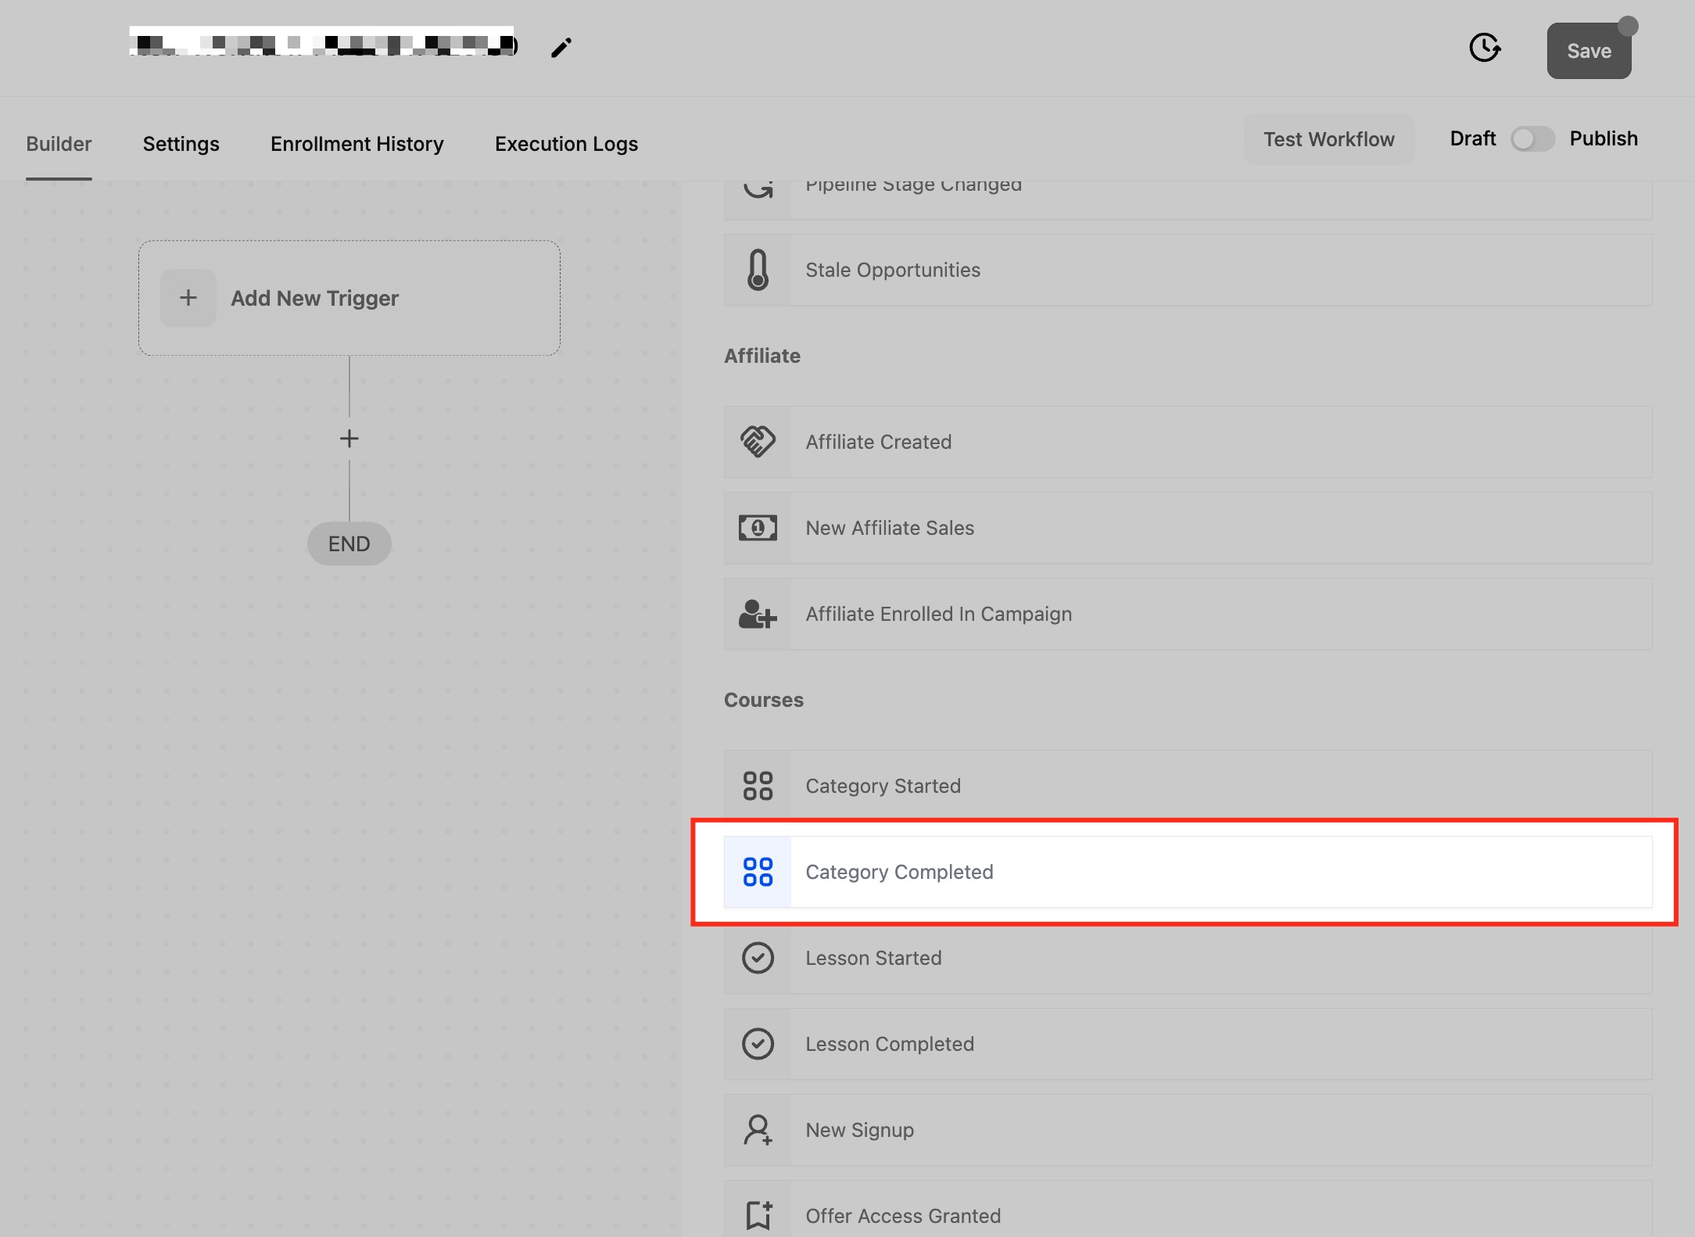Click the Offer Access Granted bookmark icon
1695x1237 pixels.
[758, 1215]
